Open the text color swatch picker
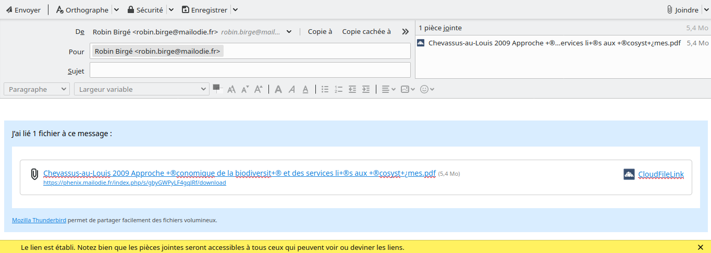711x253 pixels. pyautogui.click(x=217, y=89)
